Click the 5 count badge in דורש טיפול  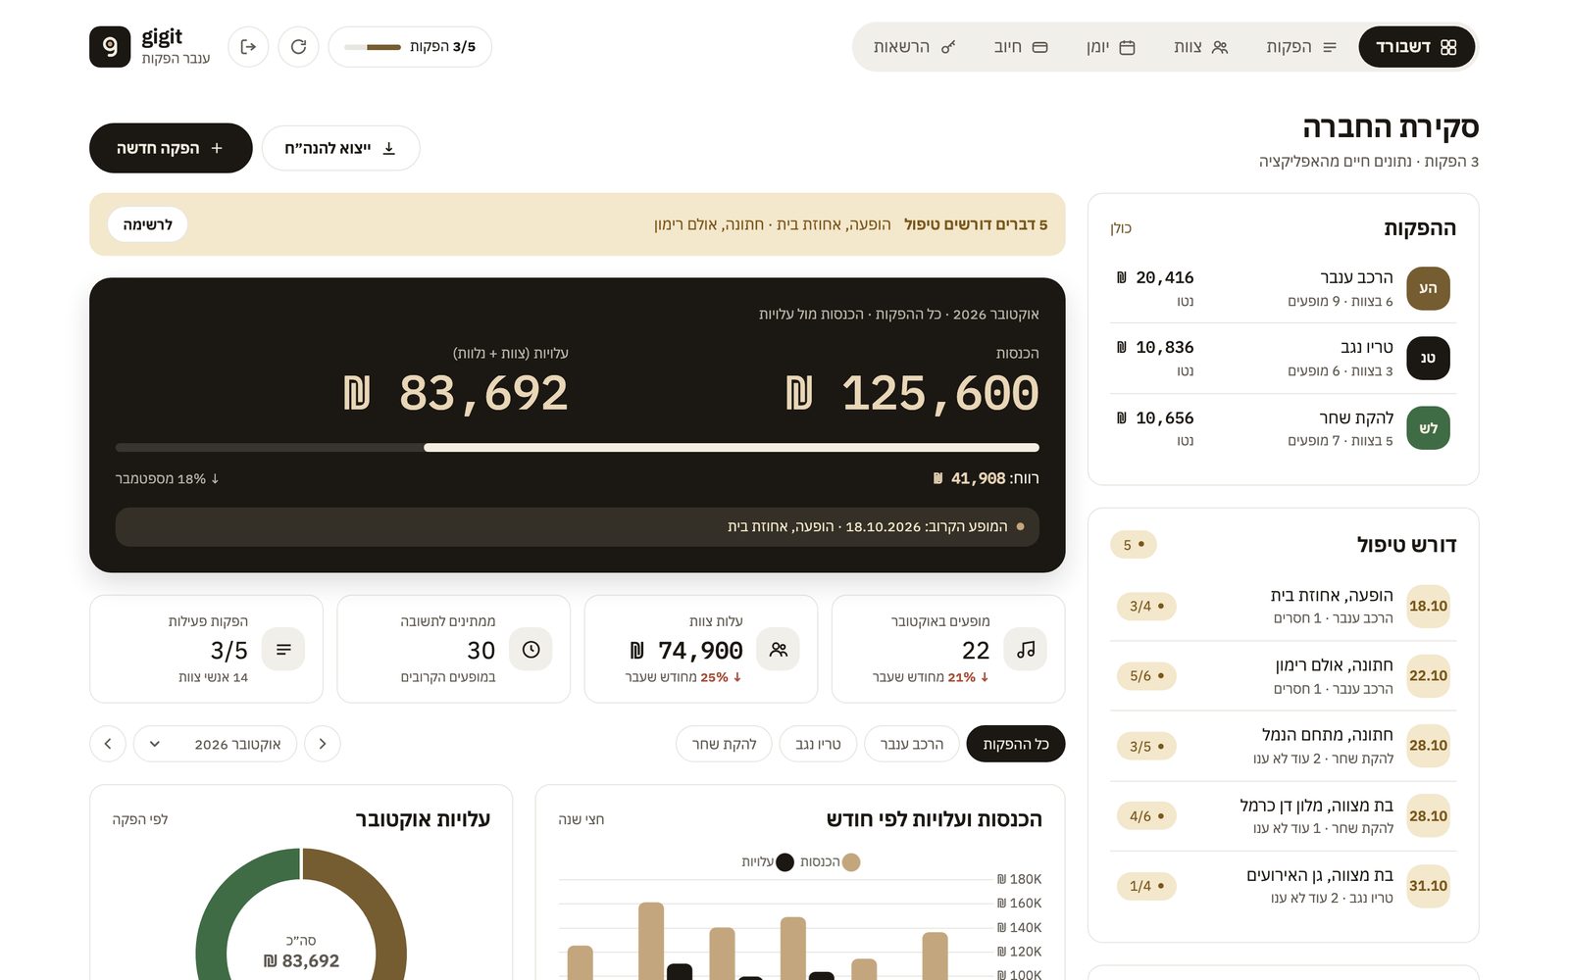click(1134, 544)
